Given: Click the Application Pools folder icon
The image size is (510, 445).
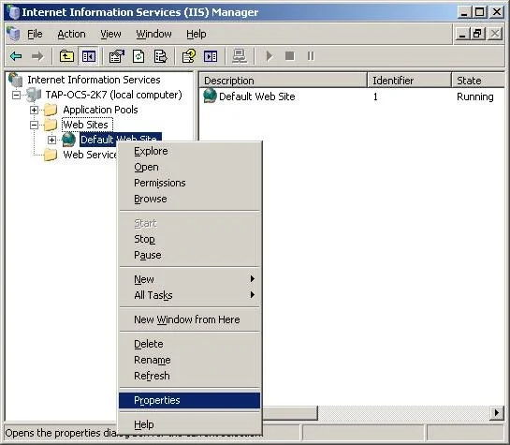Looking at the screenshot, I should [x=51, y=110].
